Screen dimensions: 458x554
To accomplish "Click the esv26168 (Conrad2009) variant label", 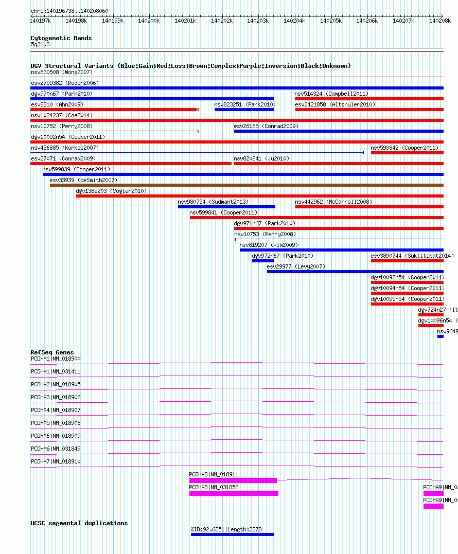I will (266, 126).
